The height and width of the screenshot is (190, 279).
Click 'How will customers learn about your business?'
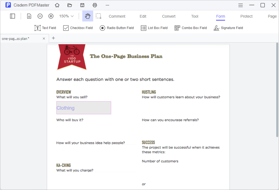[x=181, y=97]
